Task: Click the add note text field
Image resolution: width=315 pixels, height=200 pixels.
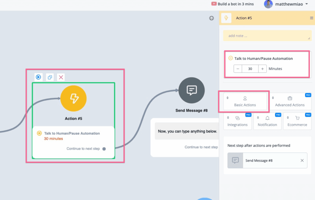Action: click(x=267, y=36)
